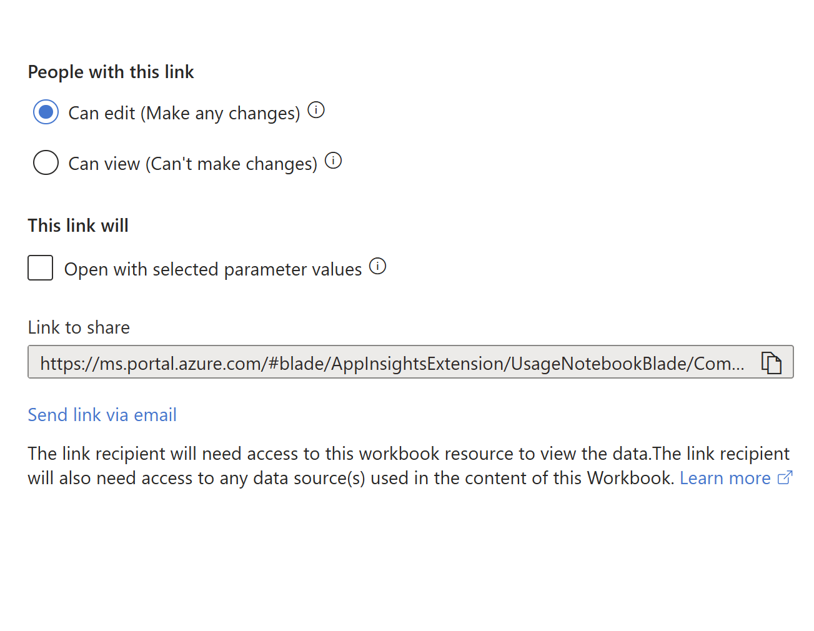Open "Send link via email"
Viewport: 814px width, 631px height.
click(102, 415)
